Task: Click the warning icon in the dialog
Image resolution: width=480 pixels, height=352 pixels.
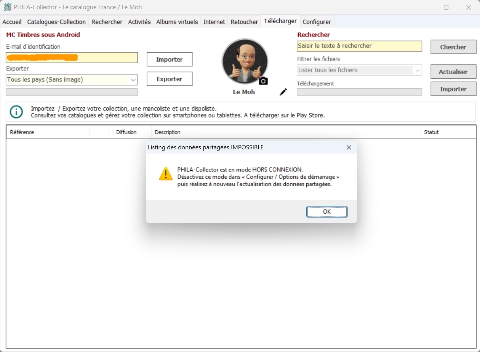Action: (166, 173)
